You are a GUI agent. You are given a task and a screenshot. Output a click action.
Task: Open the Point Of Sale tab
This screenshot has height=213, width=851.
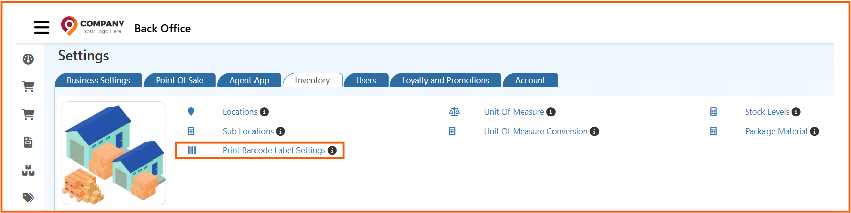[x=180, y=80]
